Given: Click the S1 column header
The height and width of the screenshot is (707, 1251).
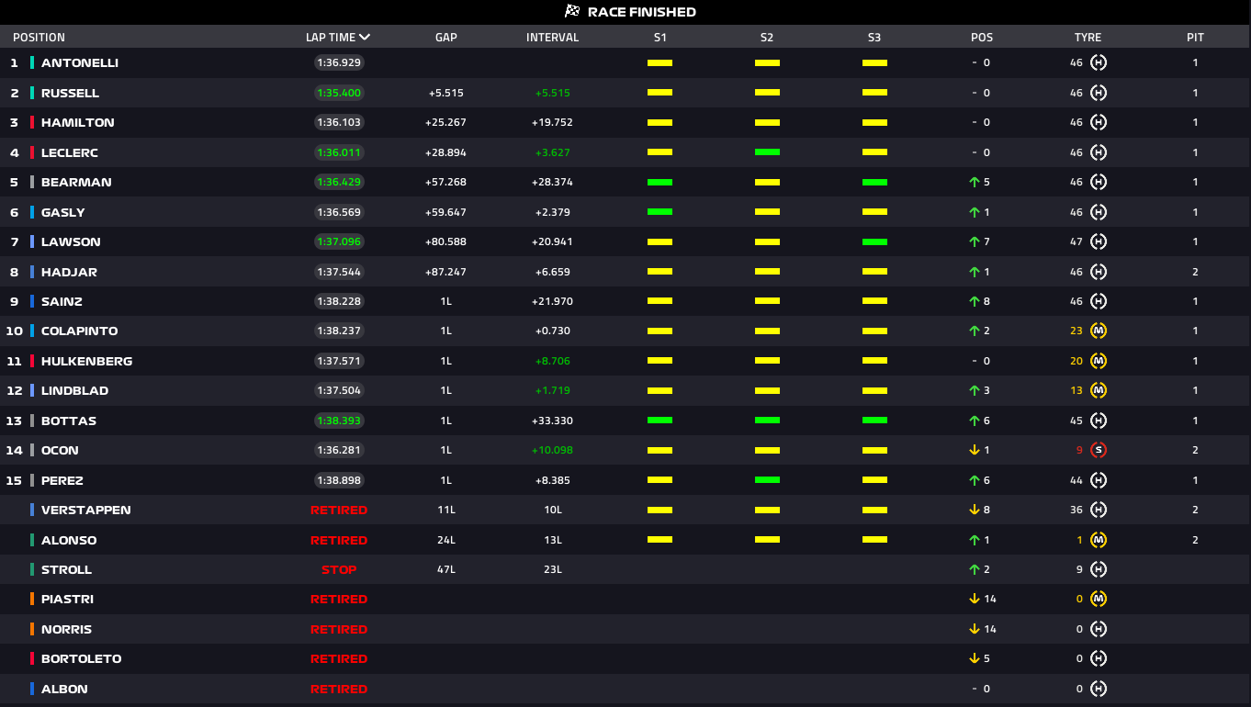Looking at the screenshot, I should tap(659, 38).
